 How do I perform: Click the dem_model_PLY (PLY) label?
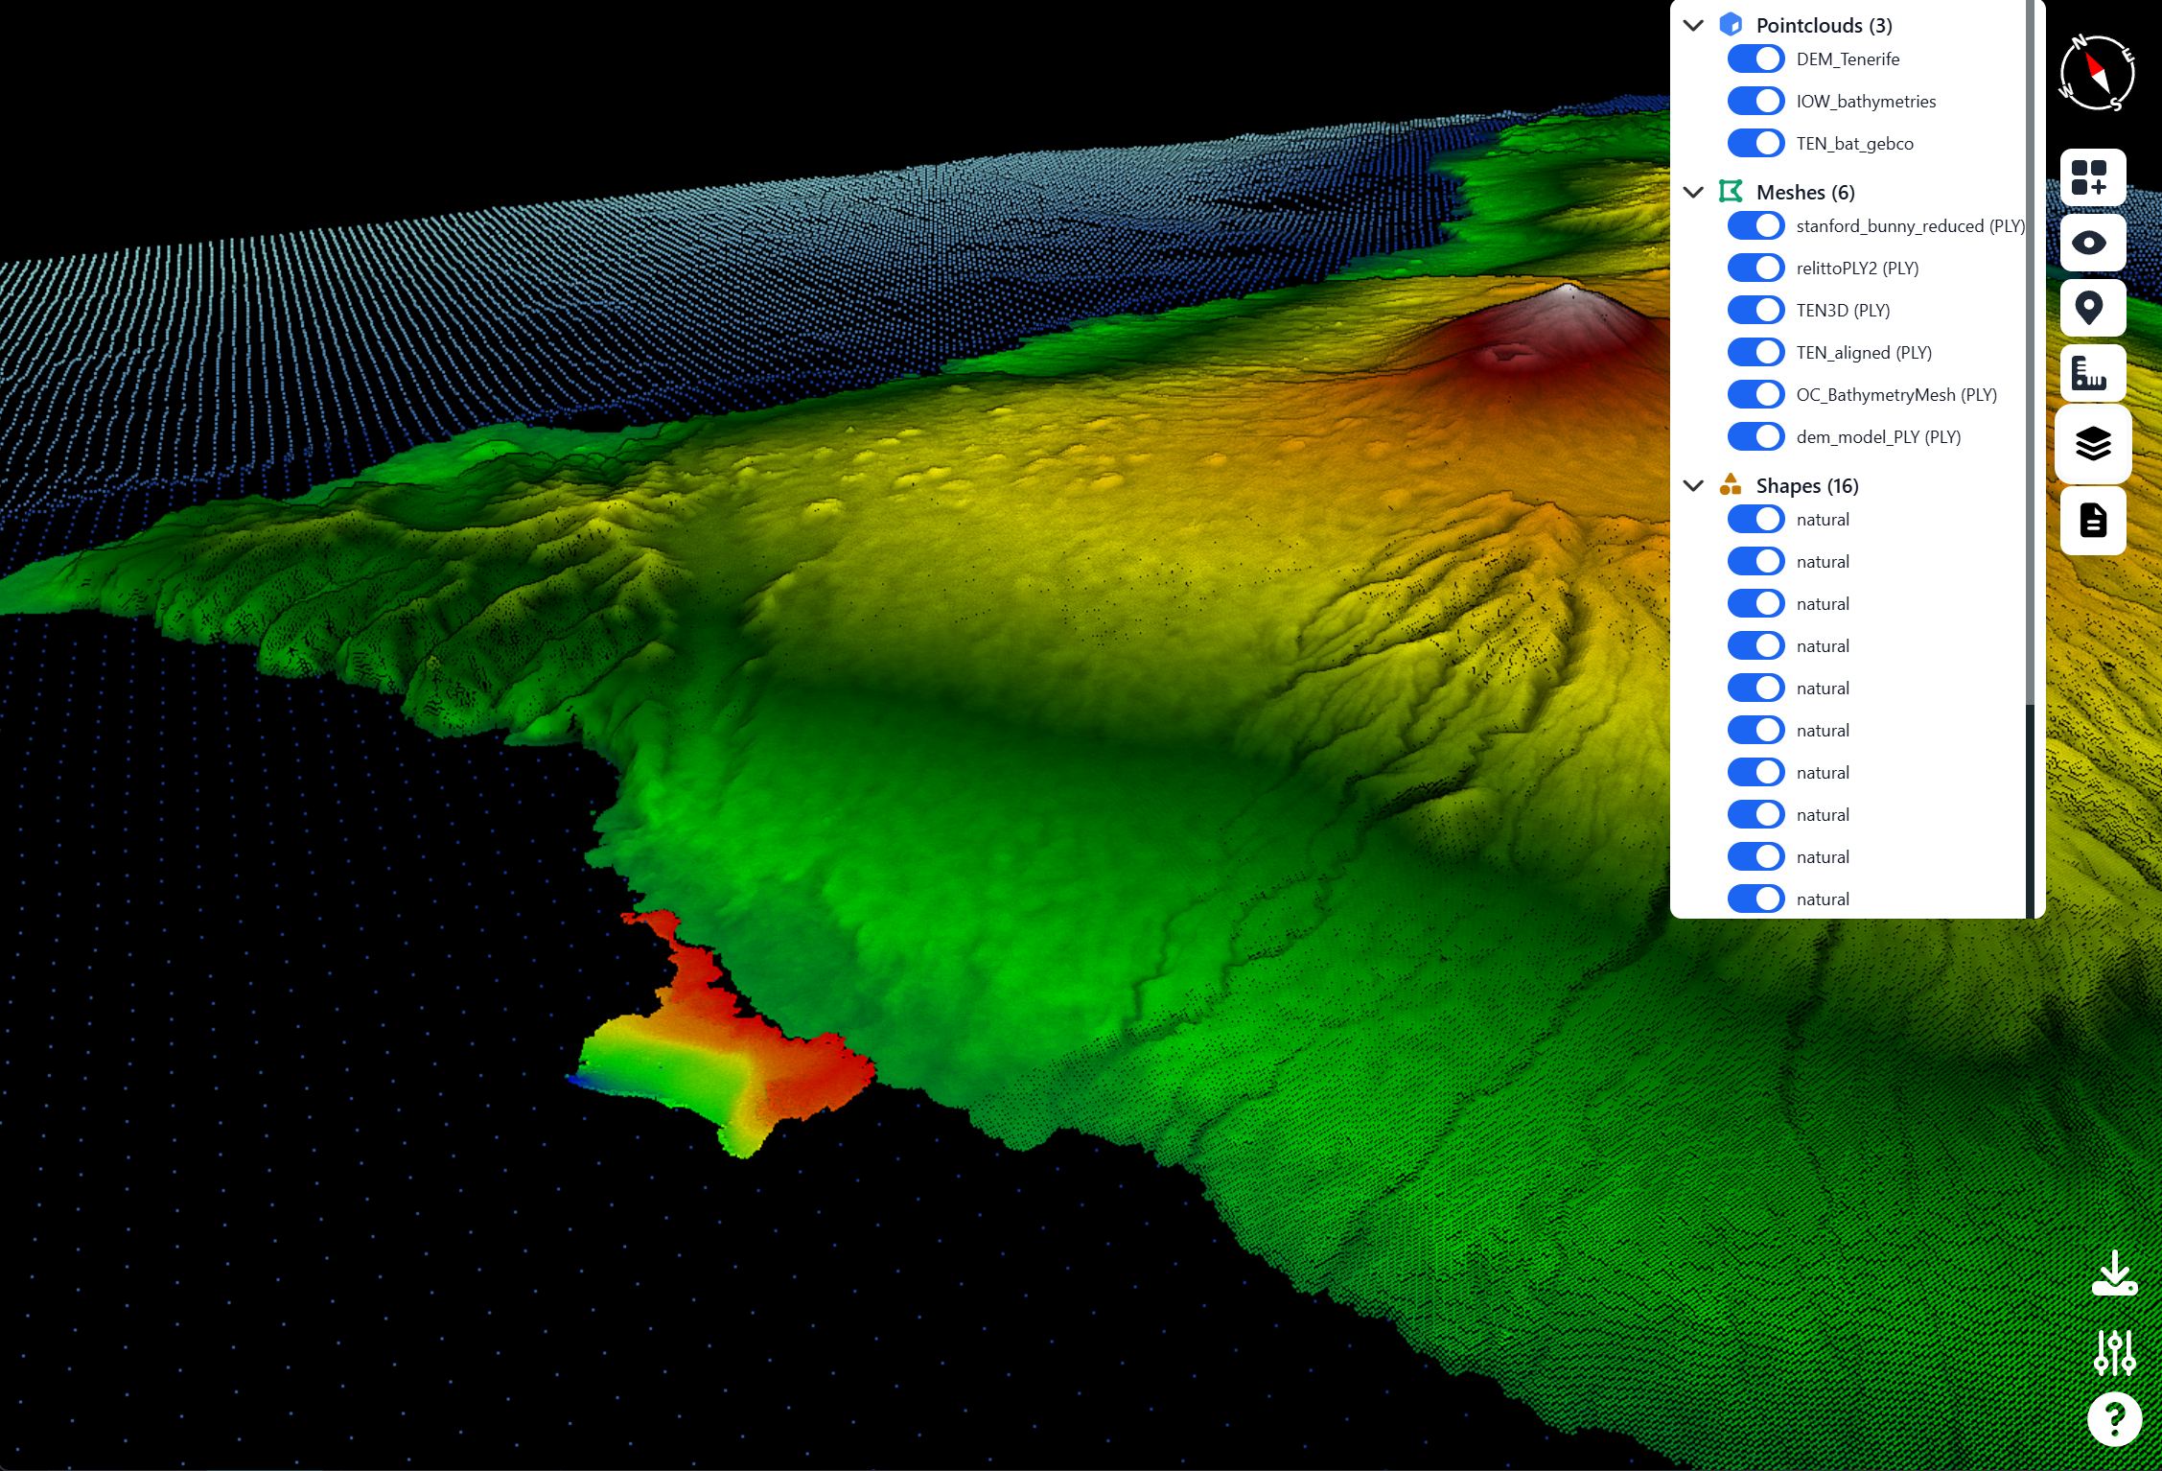click(1878, 437)
